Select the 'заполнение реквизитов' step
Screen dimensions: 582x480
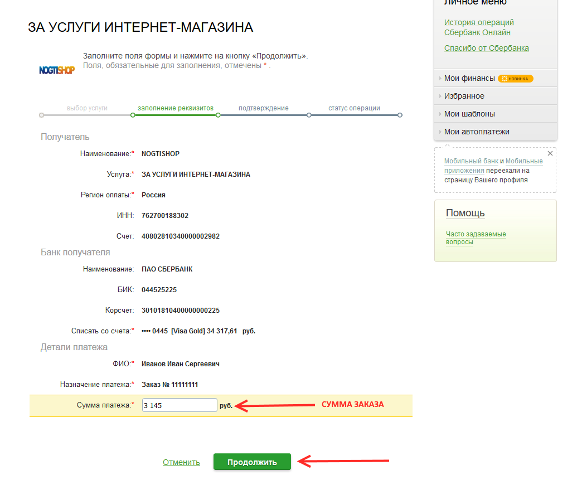point(176,108)
